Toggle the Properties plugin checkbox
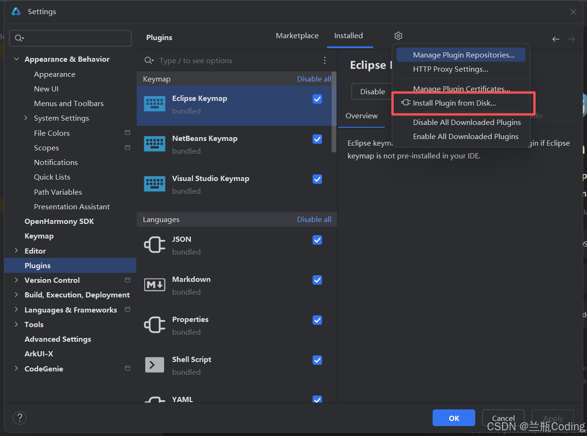 [317, 320]
